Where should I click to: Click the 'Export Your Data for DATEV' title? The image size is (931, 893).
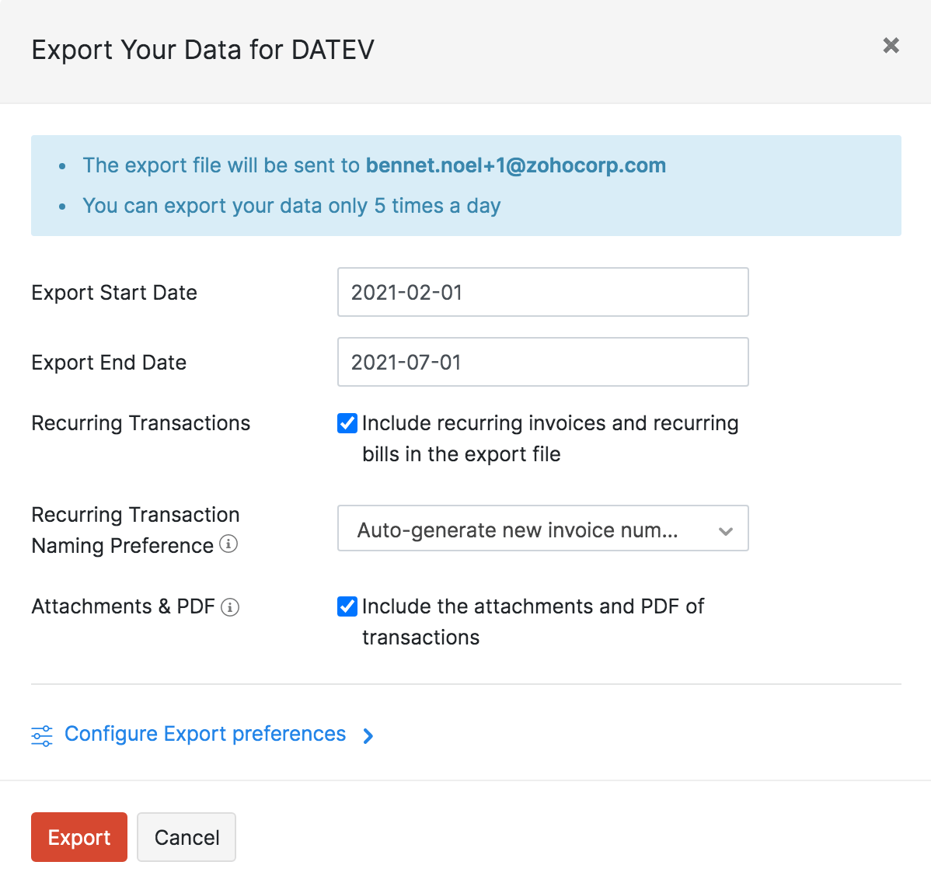[x=203, y=50]
